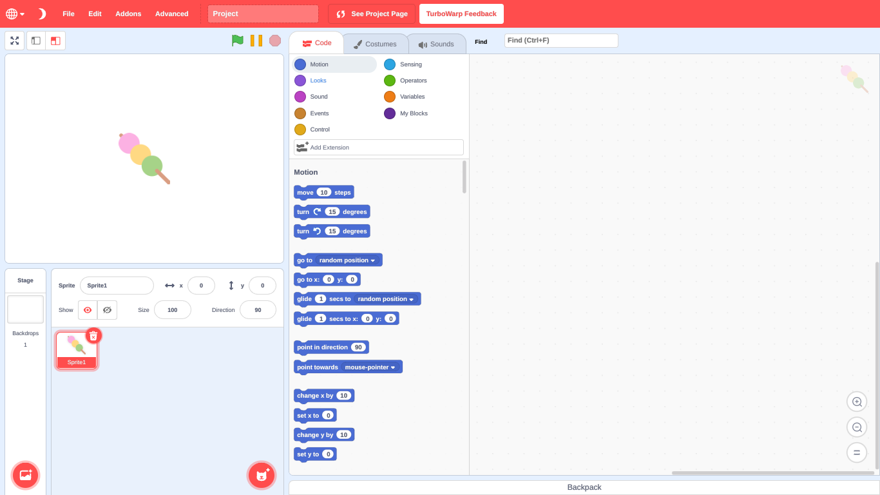The width and height of the screenshot is (880, 495).
Task: Click the red stop sign icon
Action: point(275,41)
